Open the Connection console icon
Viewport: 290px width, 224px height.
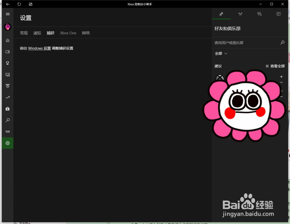pyautogui.click(x=8, y=132)
